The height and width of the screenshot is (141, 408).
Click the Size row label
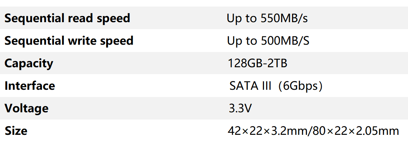pos(16,131)
